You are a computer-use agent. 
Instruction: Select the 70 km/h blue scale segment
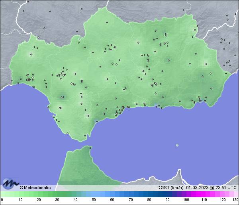(130, 194)
